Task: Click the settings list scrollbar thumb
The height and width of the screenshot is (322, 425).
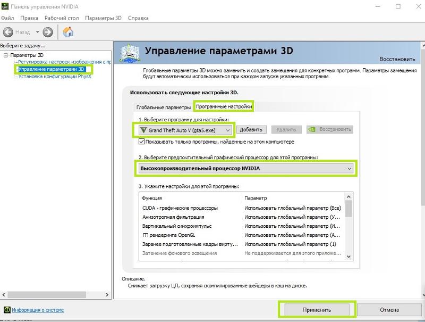Action: click(349, 209)
